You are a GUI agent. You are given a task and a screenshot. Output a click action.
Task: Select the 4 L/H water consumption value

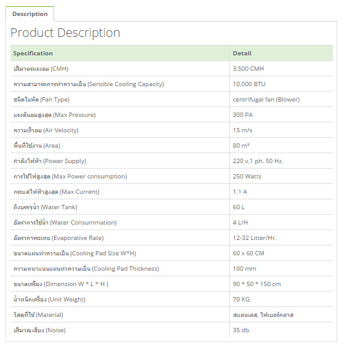tap(241, 222)
